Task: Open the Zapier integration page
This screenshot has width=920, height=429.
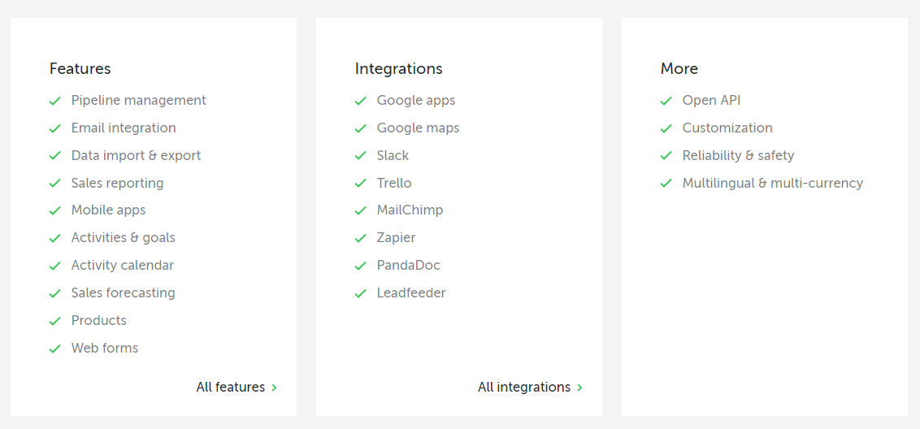Action: [396, 238]
